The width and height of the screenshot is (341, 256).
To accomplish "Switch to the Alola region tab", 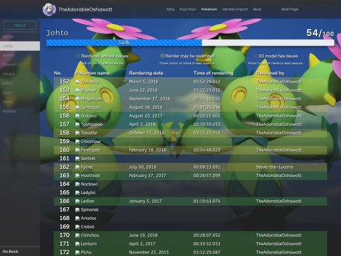I will [x=20, y=92].
